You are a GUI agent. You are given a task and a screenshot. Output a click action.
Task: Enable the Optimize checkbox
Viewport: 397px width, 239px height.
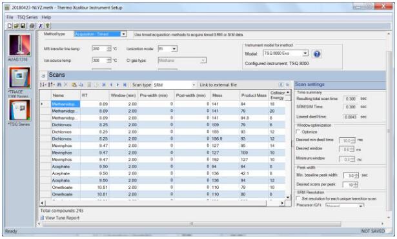(298, 131)
